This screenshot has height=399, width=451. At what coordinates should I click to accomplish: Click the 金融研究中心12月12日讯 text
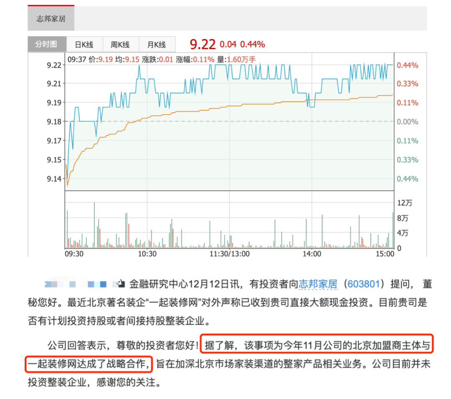click(x=184, y=284)
